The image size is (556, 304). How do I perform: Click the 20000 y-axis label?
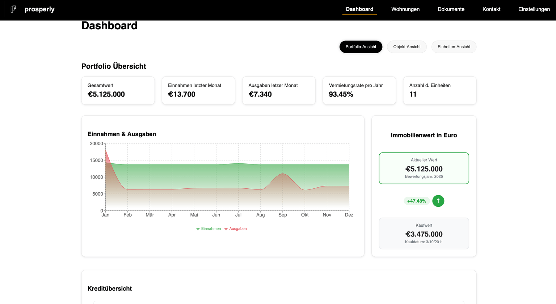pyautogui.click(x=96, y=144)
